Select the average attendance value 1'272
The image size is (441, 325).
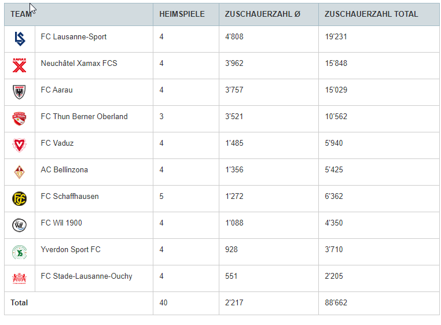pos(234,196)
